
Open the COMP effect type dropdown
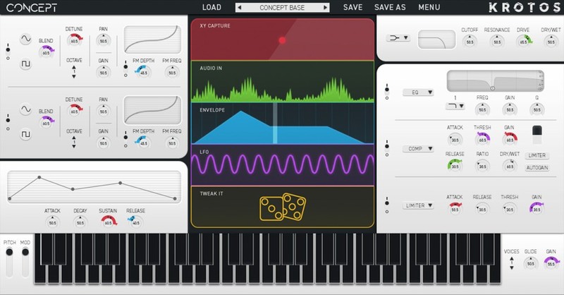pos(418,148)
